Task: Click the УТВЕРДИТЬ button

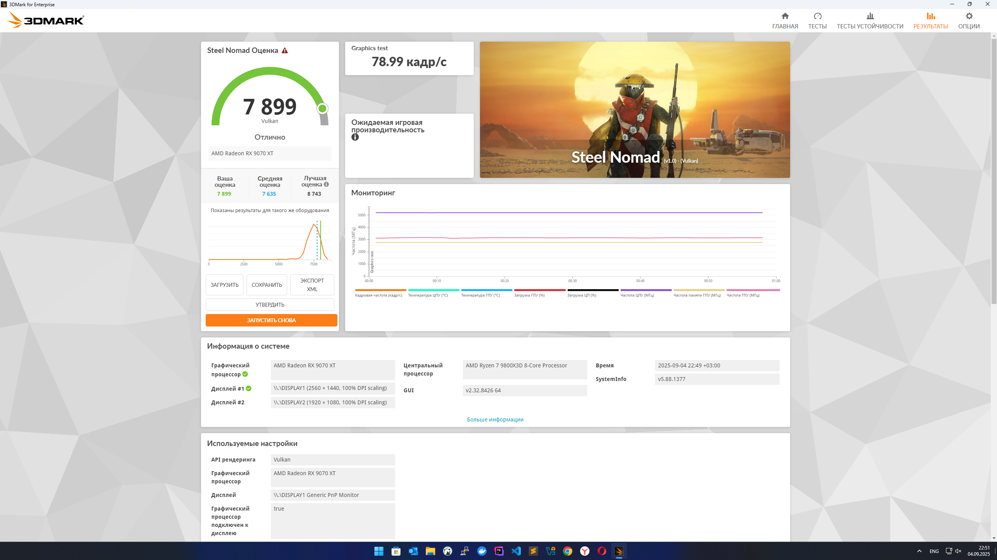Action: (x=270, y=305)
